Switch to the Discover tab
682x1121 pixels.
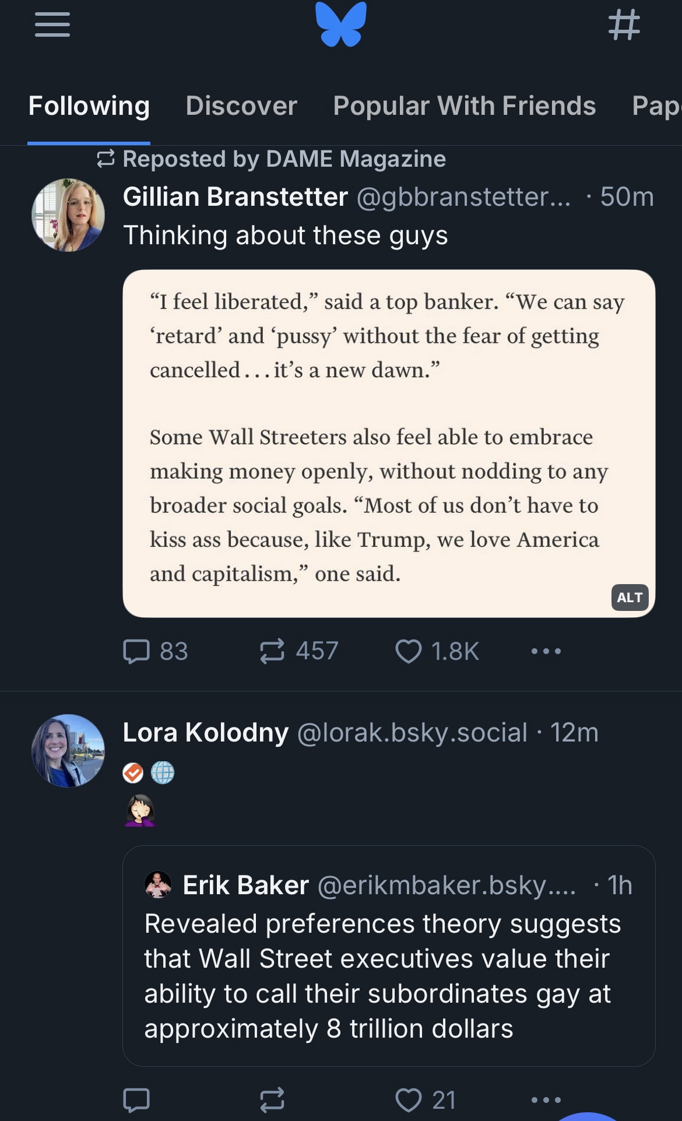(241, 106)
